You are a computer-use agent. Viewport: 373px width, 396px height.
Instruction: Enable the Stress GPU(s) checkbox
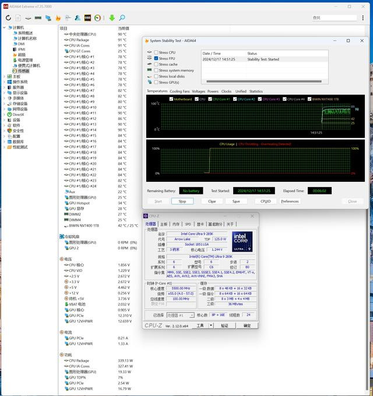[156, 82]
